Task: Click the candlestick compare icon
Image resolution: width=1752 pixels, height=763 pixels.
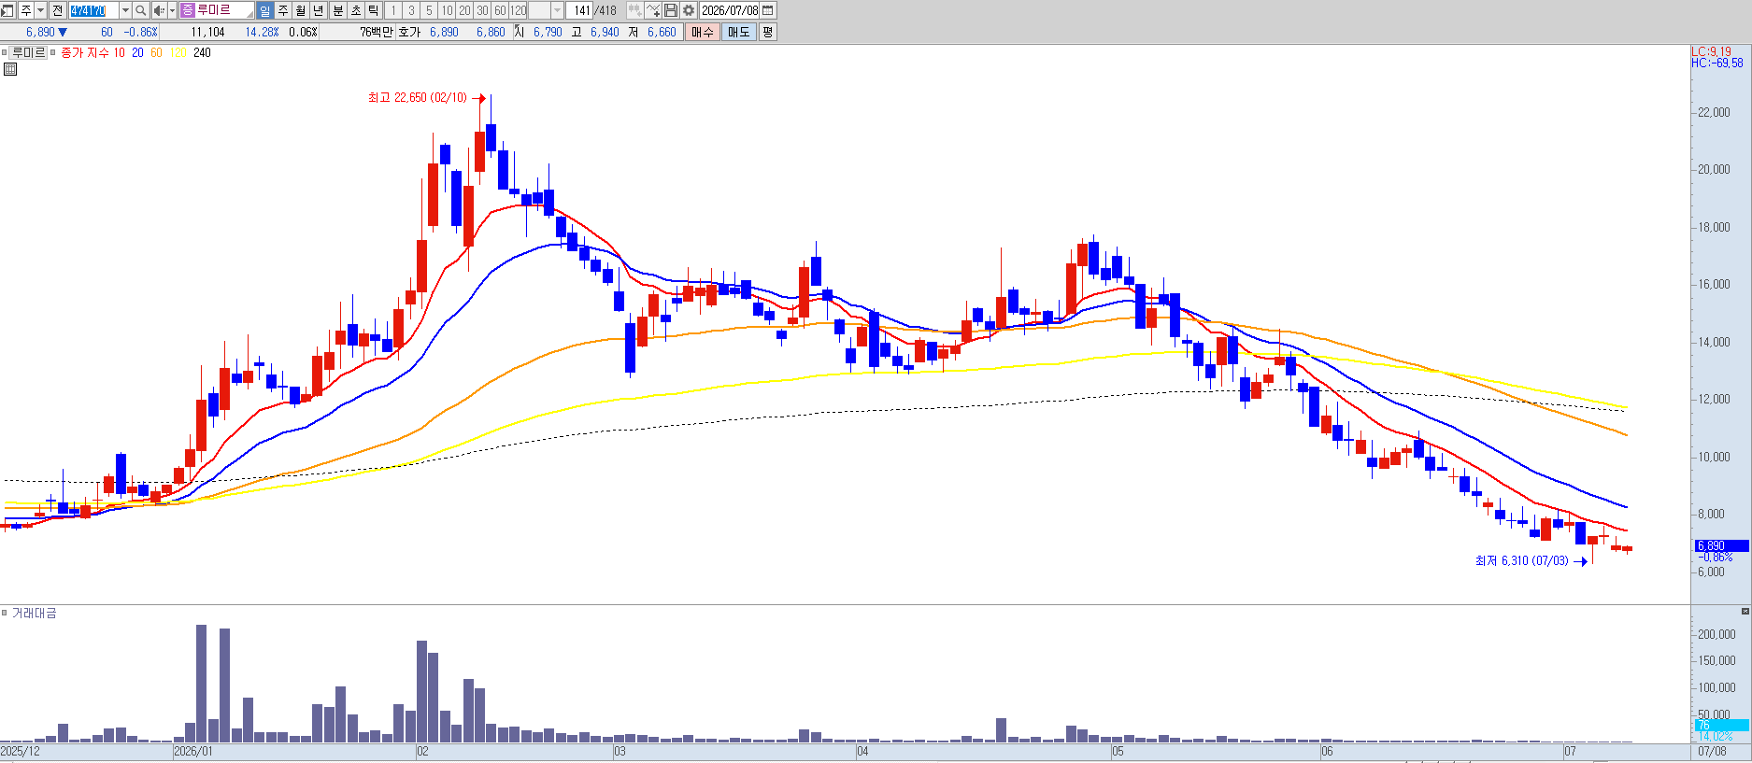Action: 635,10
